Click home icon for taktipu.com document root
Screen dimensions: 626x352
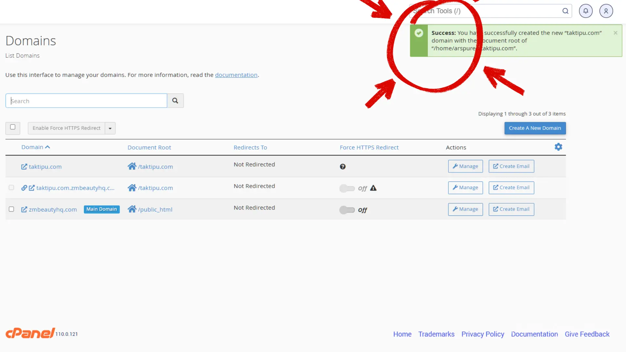(x=132, y=166)
